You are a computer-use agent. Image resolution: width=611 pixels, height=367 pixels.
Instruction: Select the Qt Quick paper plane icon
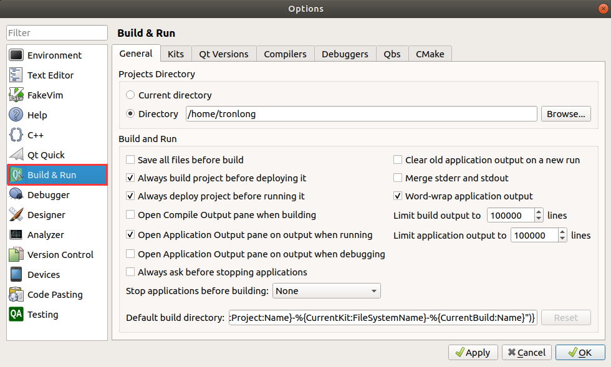(x=17, y=155)
